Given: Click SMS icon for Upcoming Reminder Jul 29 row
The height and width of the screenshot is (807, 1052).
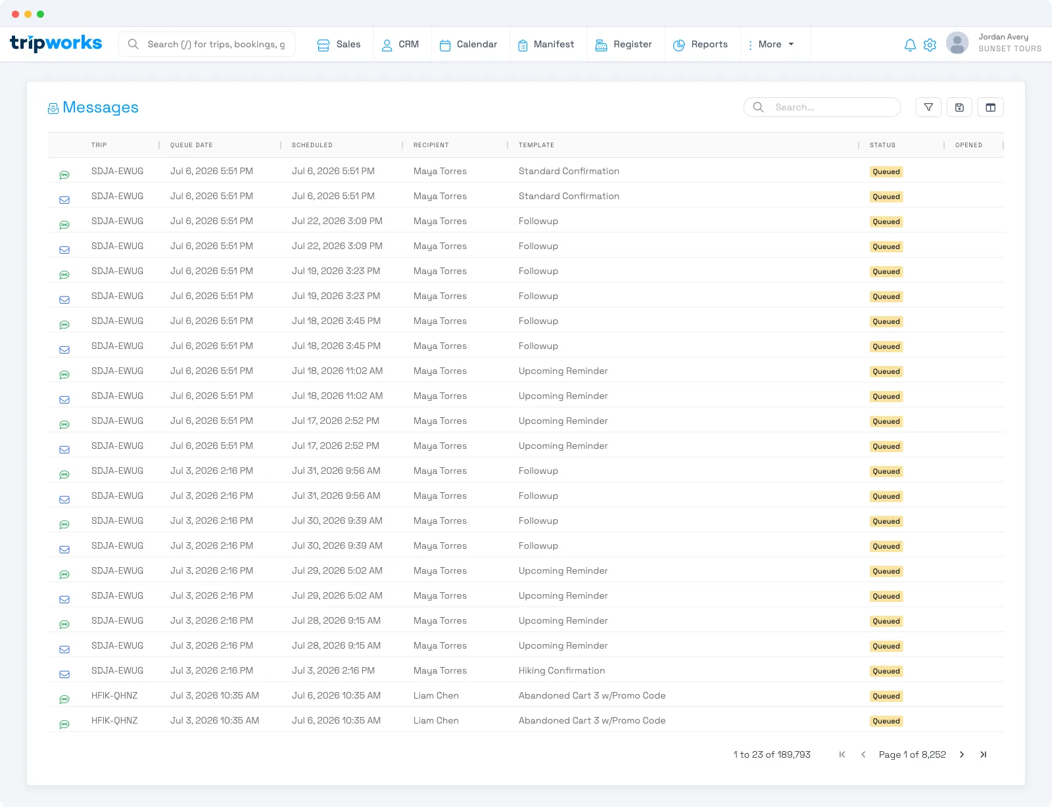Looking at the screenshot, I should pos(64,574).
